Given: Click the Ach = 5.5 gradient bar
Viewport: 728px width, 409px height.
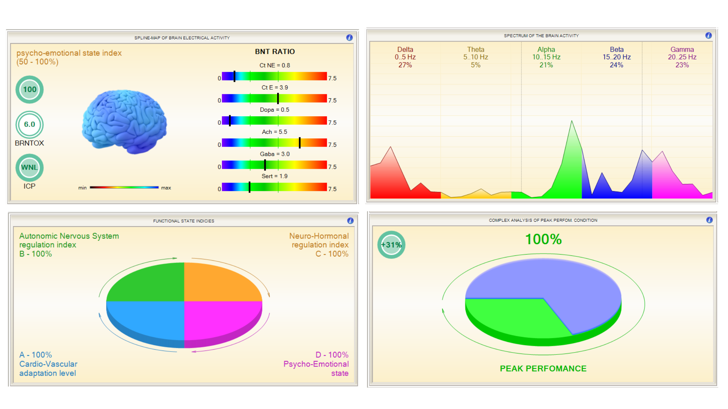Looking at the screenshot, I should point(274,143).
